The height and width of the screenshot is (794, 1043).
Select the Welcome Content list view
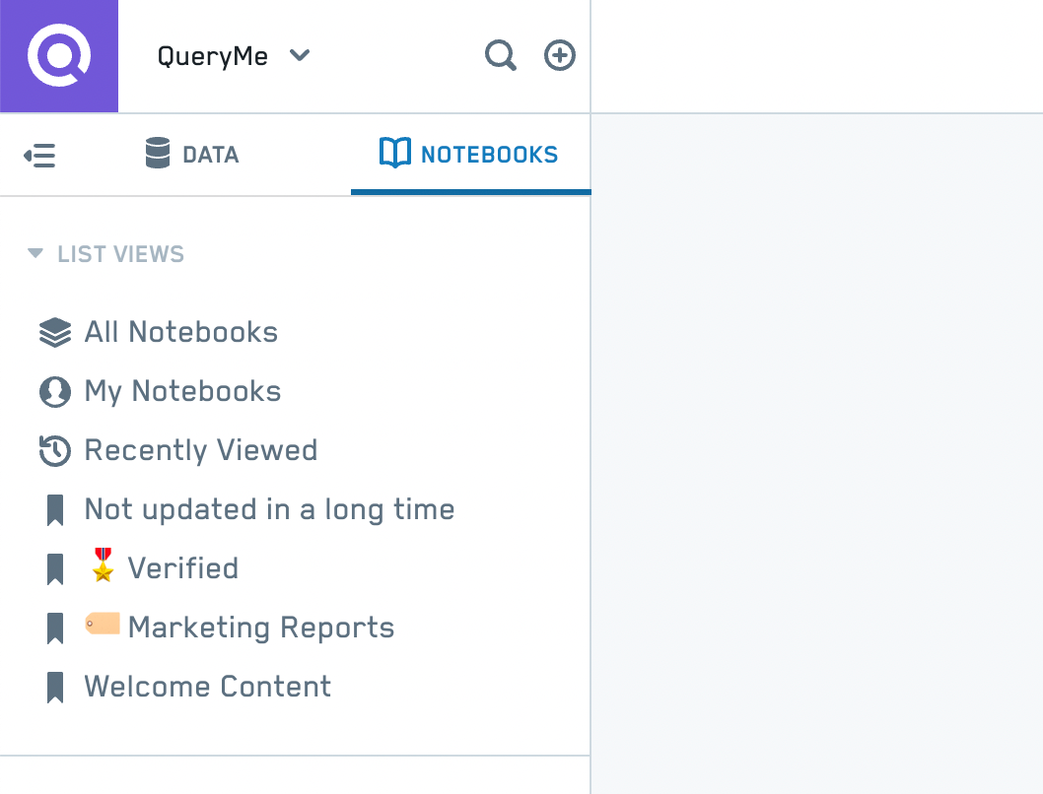[x=207, y=688]
